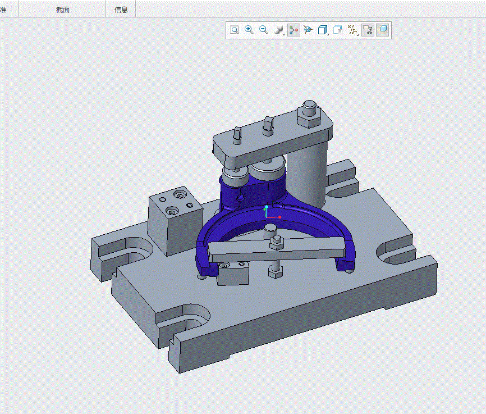This screenshot has width=486, height=414.
Task: Open the 截面 tab
Action: [63, 10]
